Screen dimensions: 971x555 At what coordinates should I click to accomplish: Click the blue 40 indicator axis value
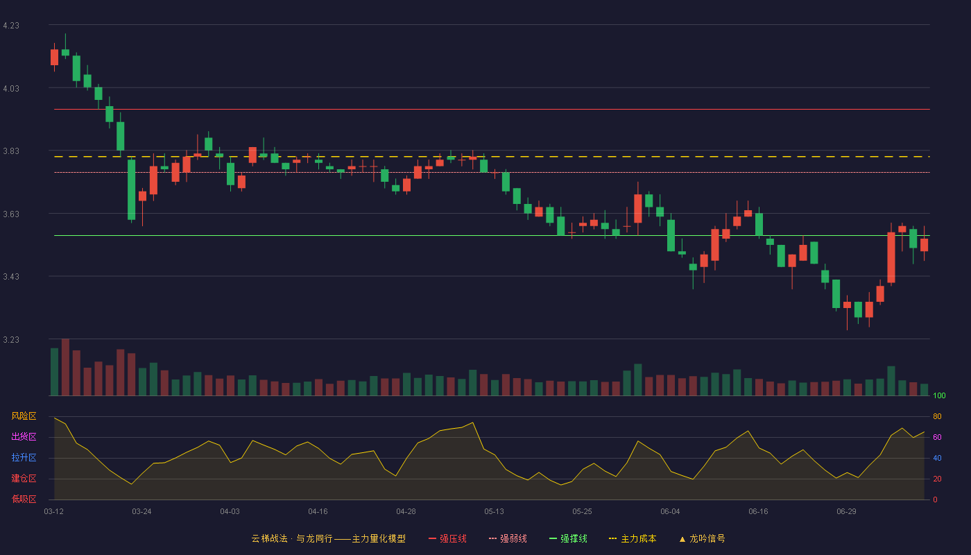tap(937, 458)
